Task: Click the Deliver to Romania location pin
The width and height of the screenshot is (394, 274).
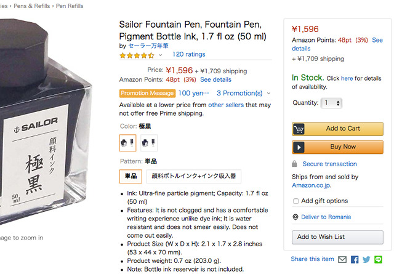Action: click(295, 217)
